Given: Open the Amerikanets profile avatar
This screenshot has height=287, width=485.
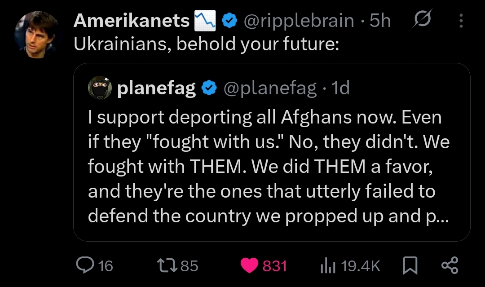Looking at the screenshot, I should 37,35.
